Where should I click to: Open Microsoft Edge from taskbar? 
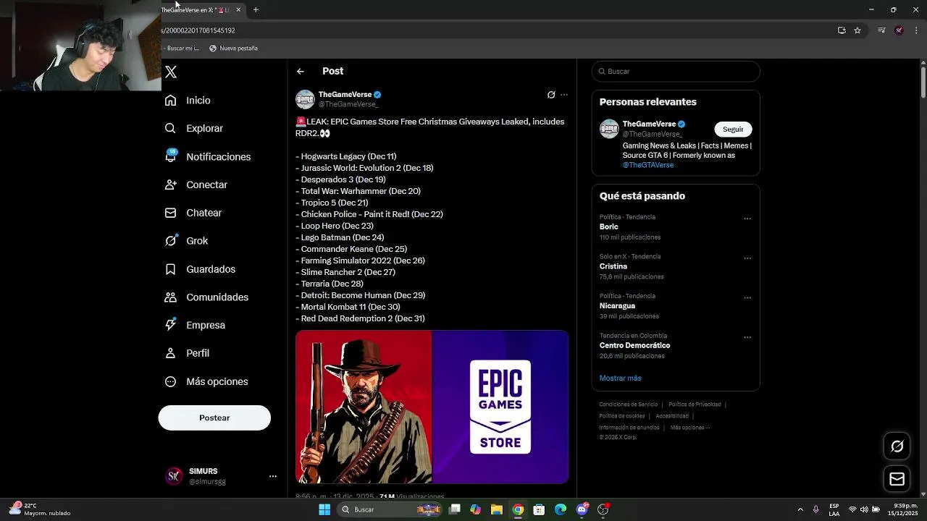561,509
